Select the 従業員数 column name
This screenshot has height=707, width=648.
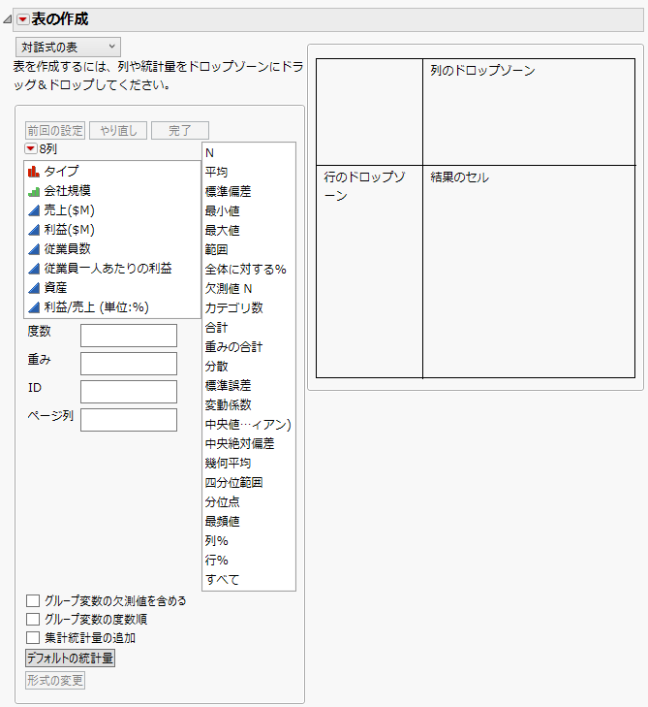pos(67,249)
